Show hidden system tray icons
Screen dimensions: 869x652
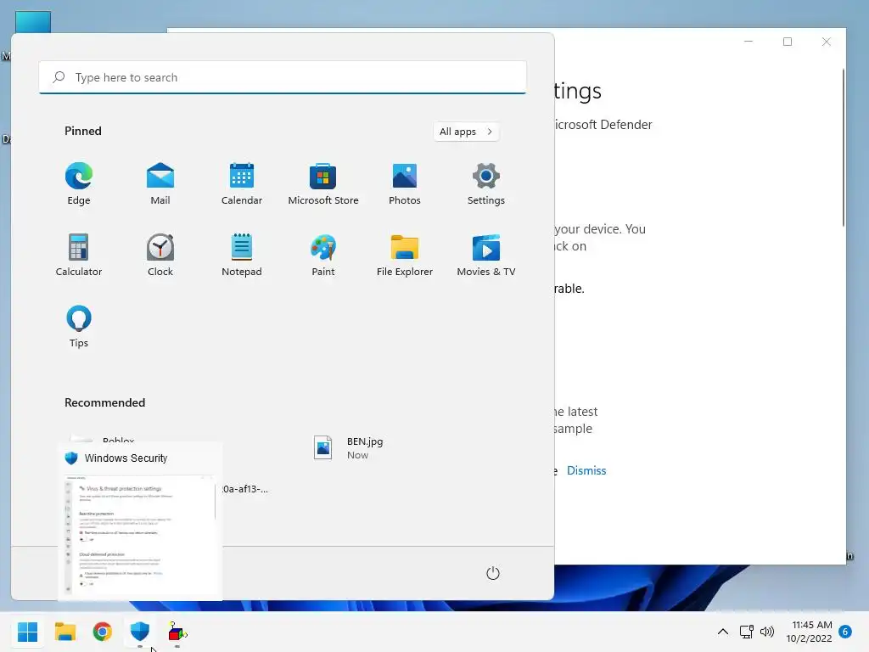tap(723, 632)
